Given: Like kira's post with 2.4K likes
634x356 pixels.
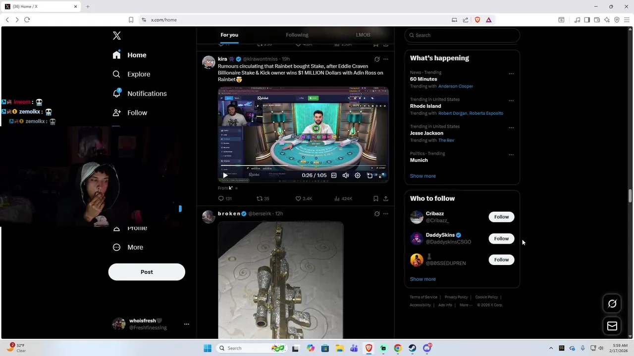Looking at the screenshot, I should pos(304,198).
